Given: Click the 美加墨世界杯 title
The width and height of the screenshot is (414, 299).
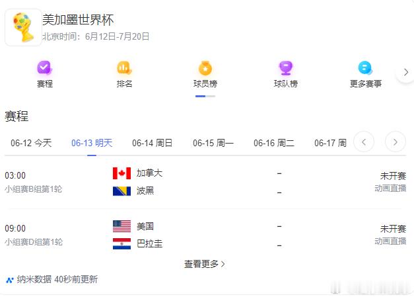Looking at the screenshot, I should [x=78, y=20].
